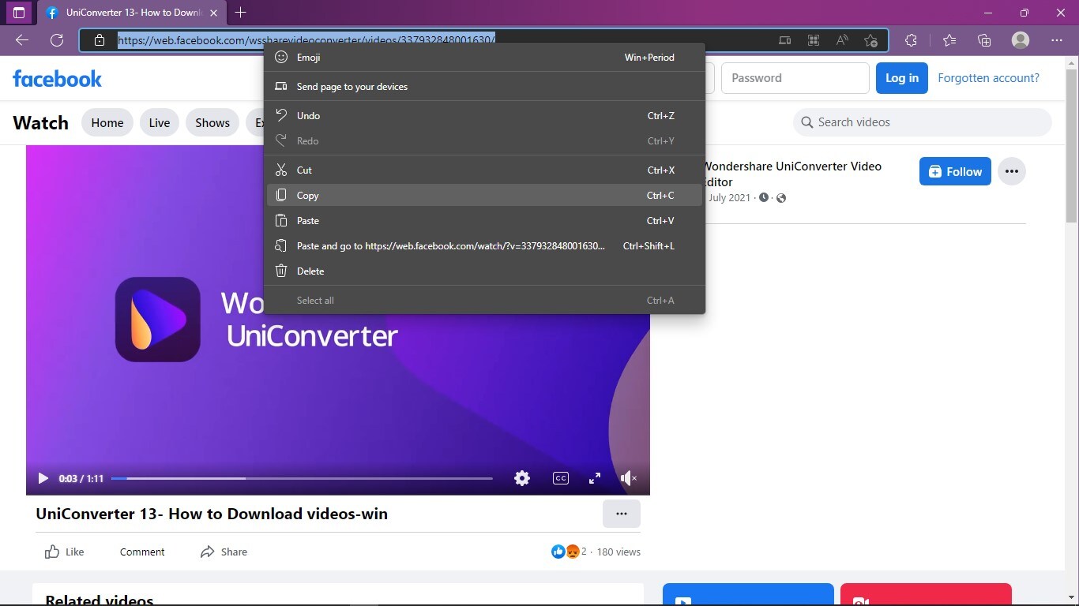The image size is (1079, 606).
Task: Switch to the Watch Home tab
Action: [x=107, y=122]
